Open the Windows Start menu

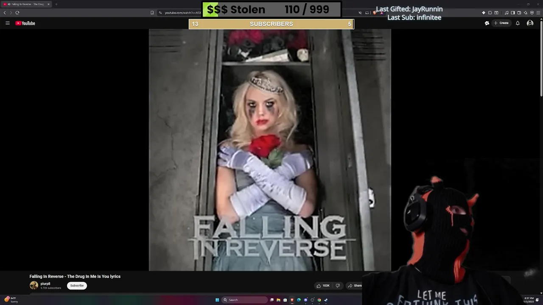tap(217, 300)
